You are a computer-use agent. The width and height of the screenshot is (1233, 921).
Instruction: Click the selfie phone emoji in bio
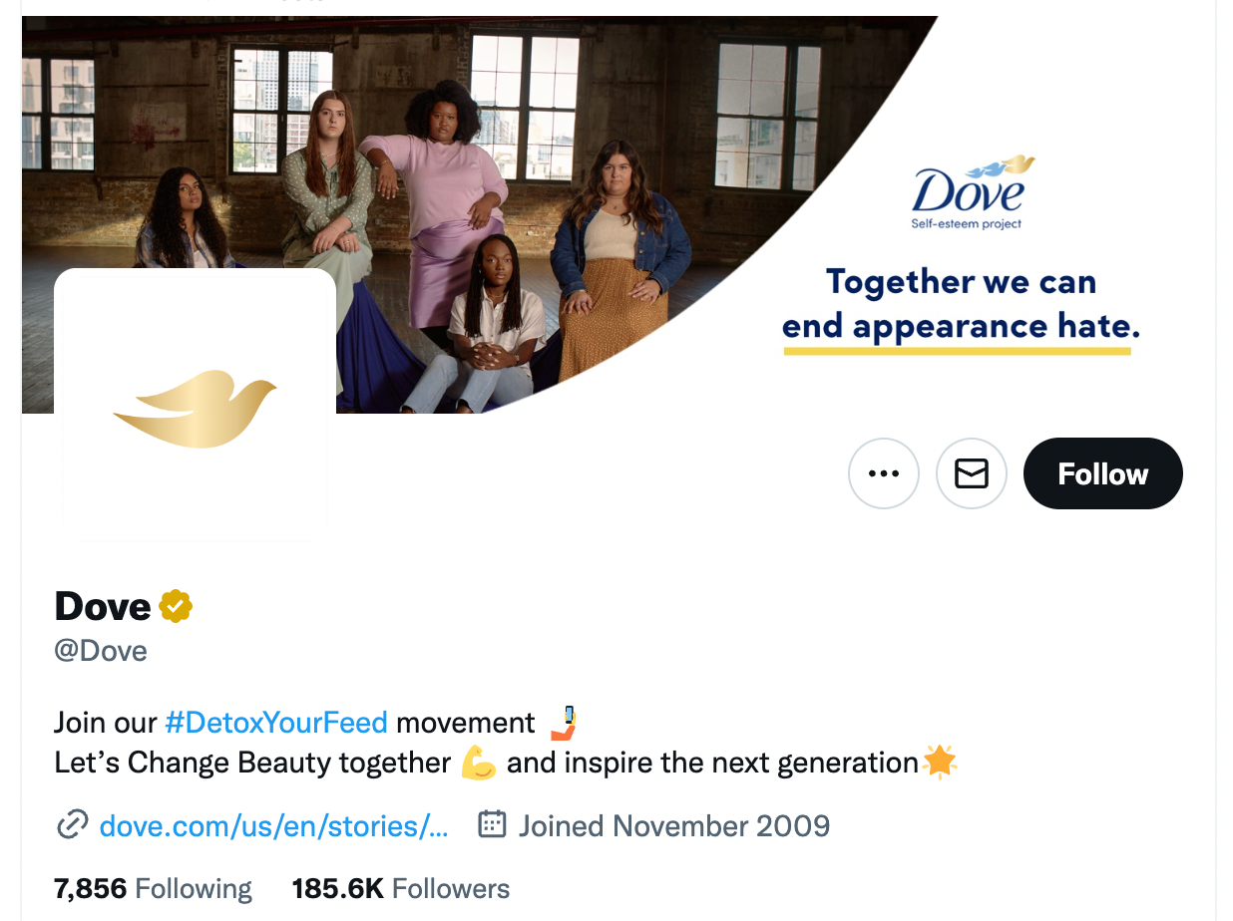pos(566,722)
